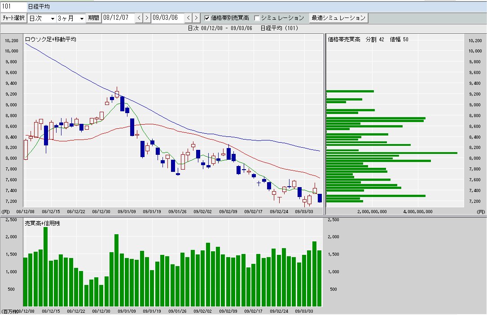Image resolution: width=487 pixels, height=315 pixels.
Task: Click the start date field 08/12/07
Action: (x=118, y=18)
